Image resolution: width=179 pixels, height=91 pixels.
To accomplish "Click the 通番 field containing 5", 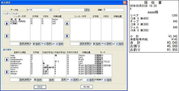I will [114, 10].
